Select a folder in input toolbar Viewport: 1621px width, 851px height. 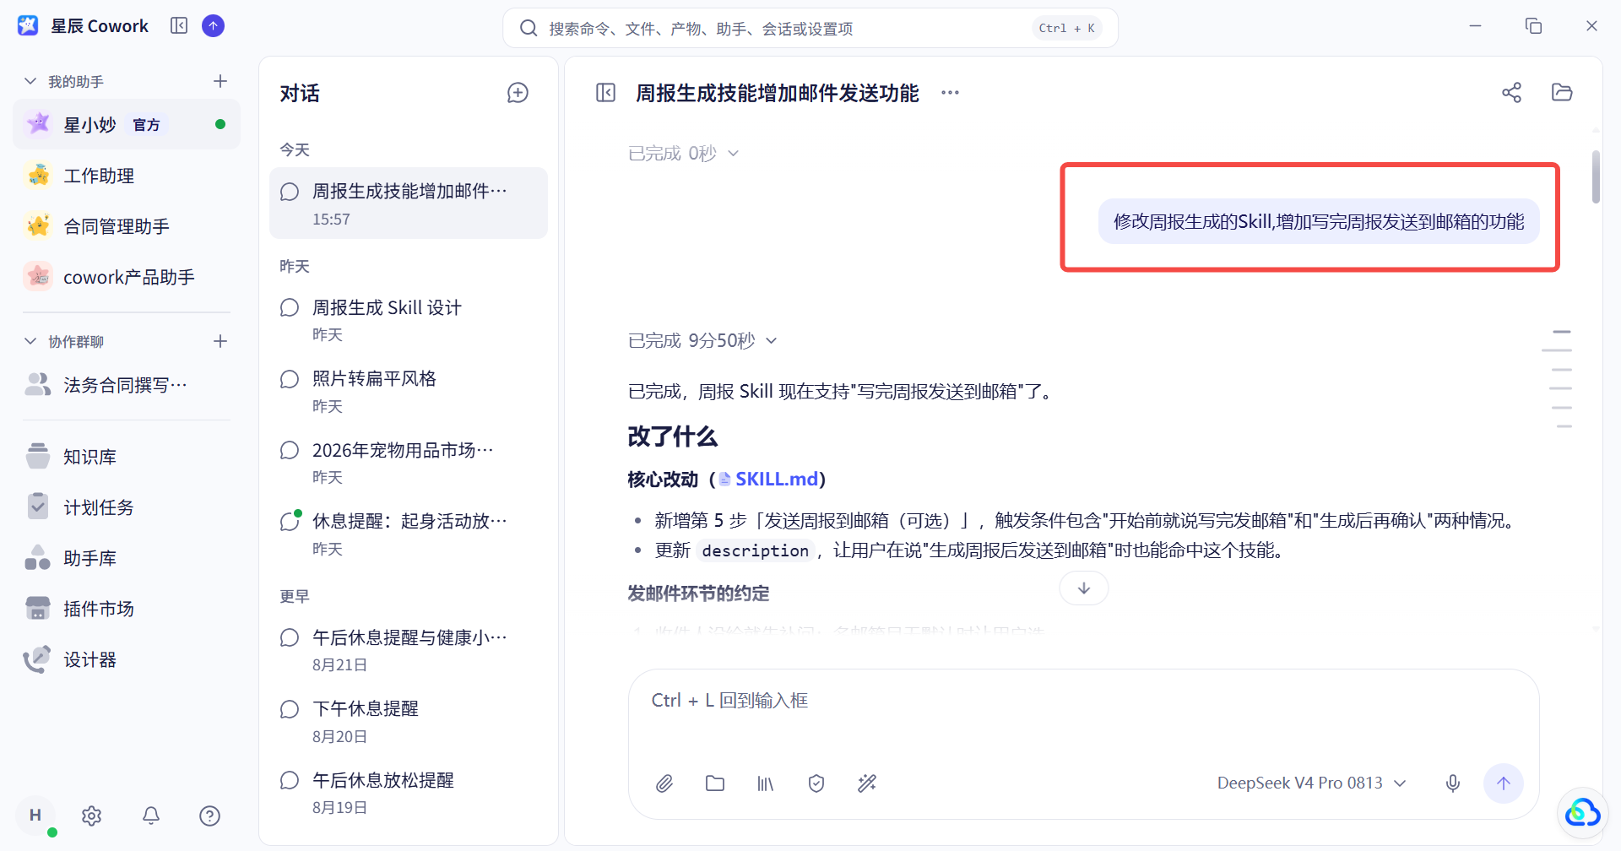(x=715, y=783)
